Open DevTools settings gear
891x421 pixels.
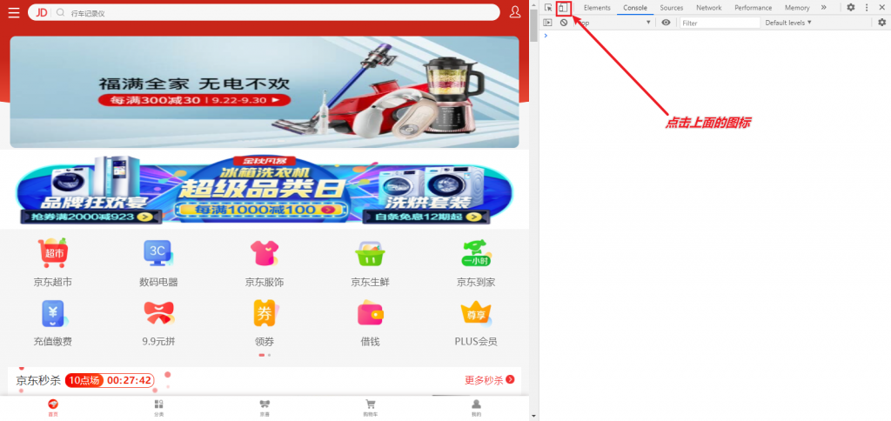[851, 8]
